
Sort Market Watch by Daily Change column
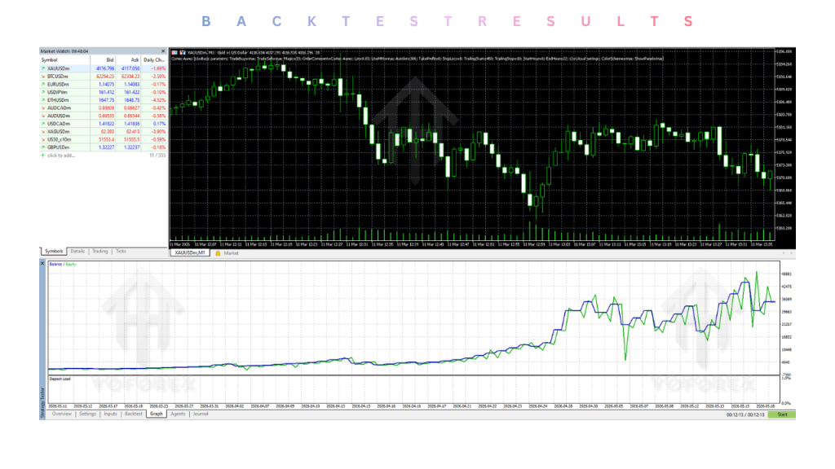pyautogui.click(x=154, y=60)
